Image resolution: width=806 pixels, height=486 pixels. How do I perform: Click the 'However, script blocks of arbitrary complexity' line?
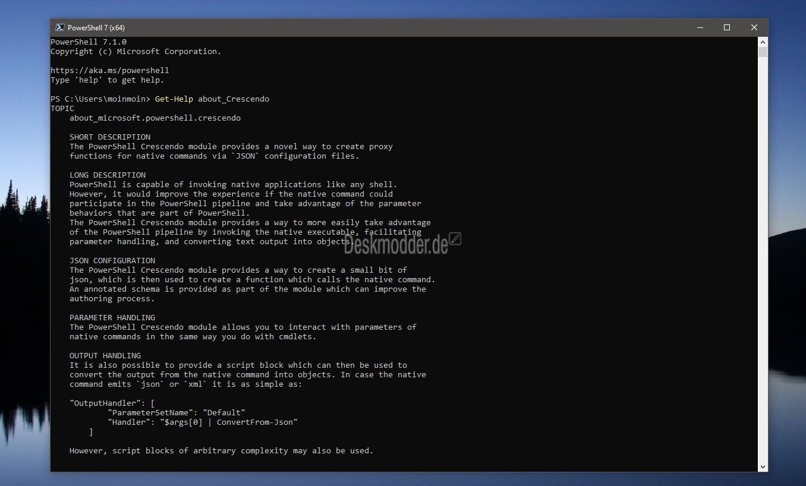pos(222,450)
